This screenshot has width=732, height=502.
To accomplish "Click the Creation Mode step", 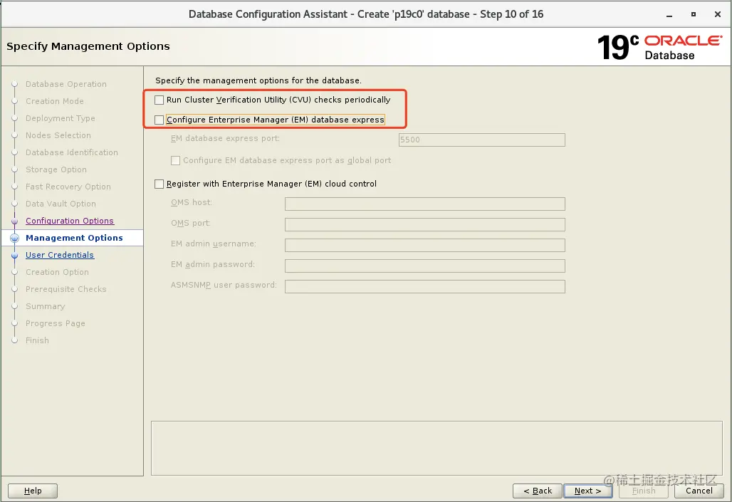I will click(x=55, y=101).
